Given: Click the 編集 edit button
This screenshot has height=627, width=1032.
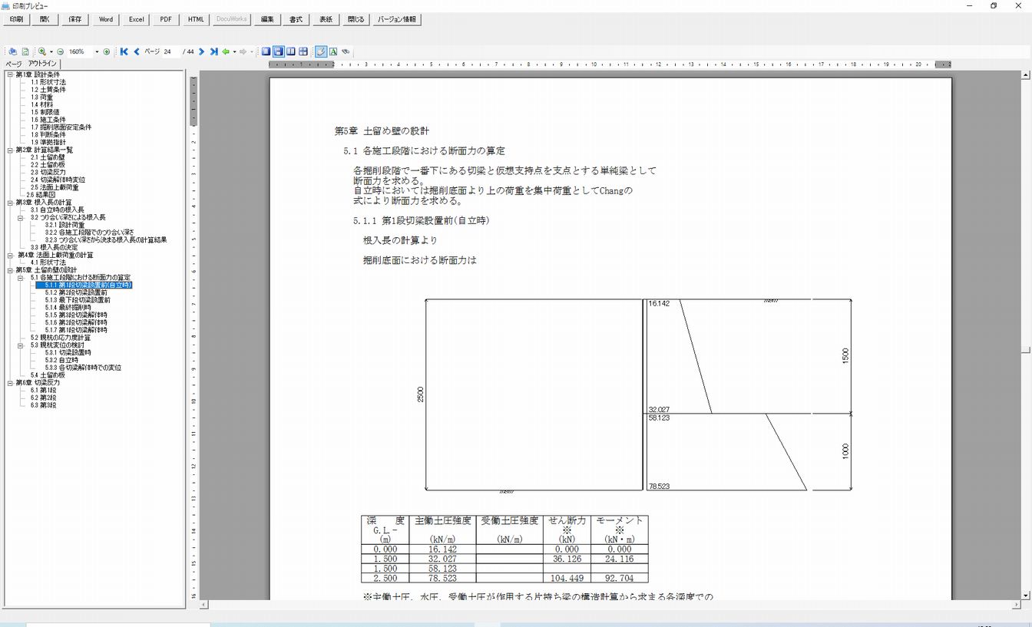Looking at the screenshot, I should [266, 19].
